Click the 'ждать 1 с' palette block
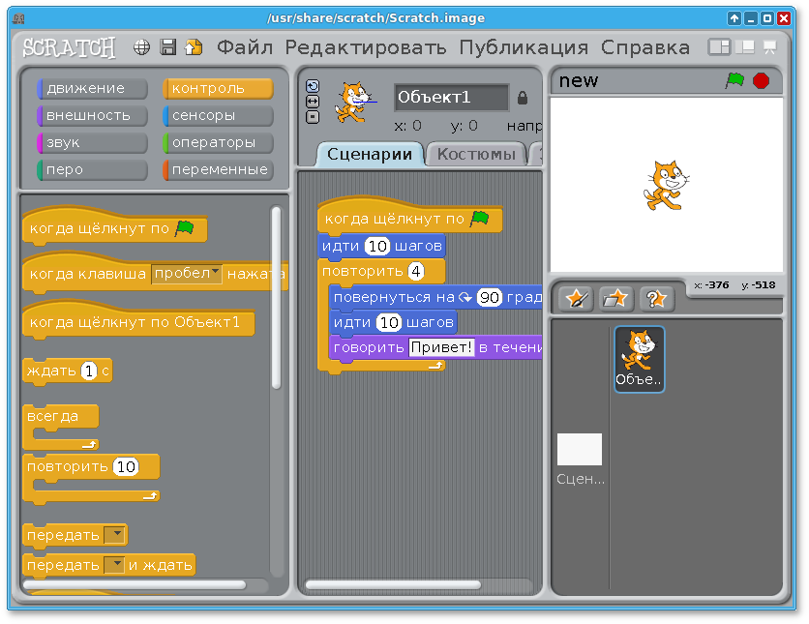The height and width of the screenshot is (624, 809). coord(68,371)
